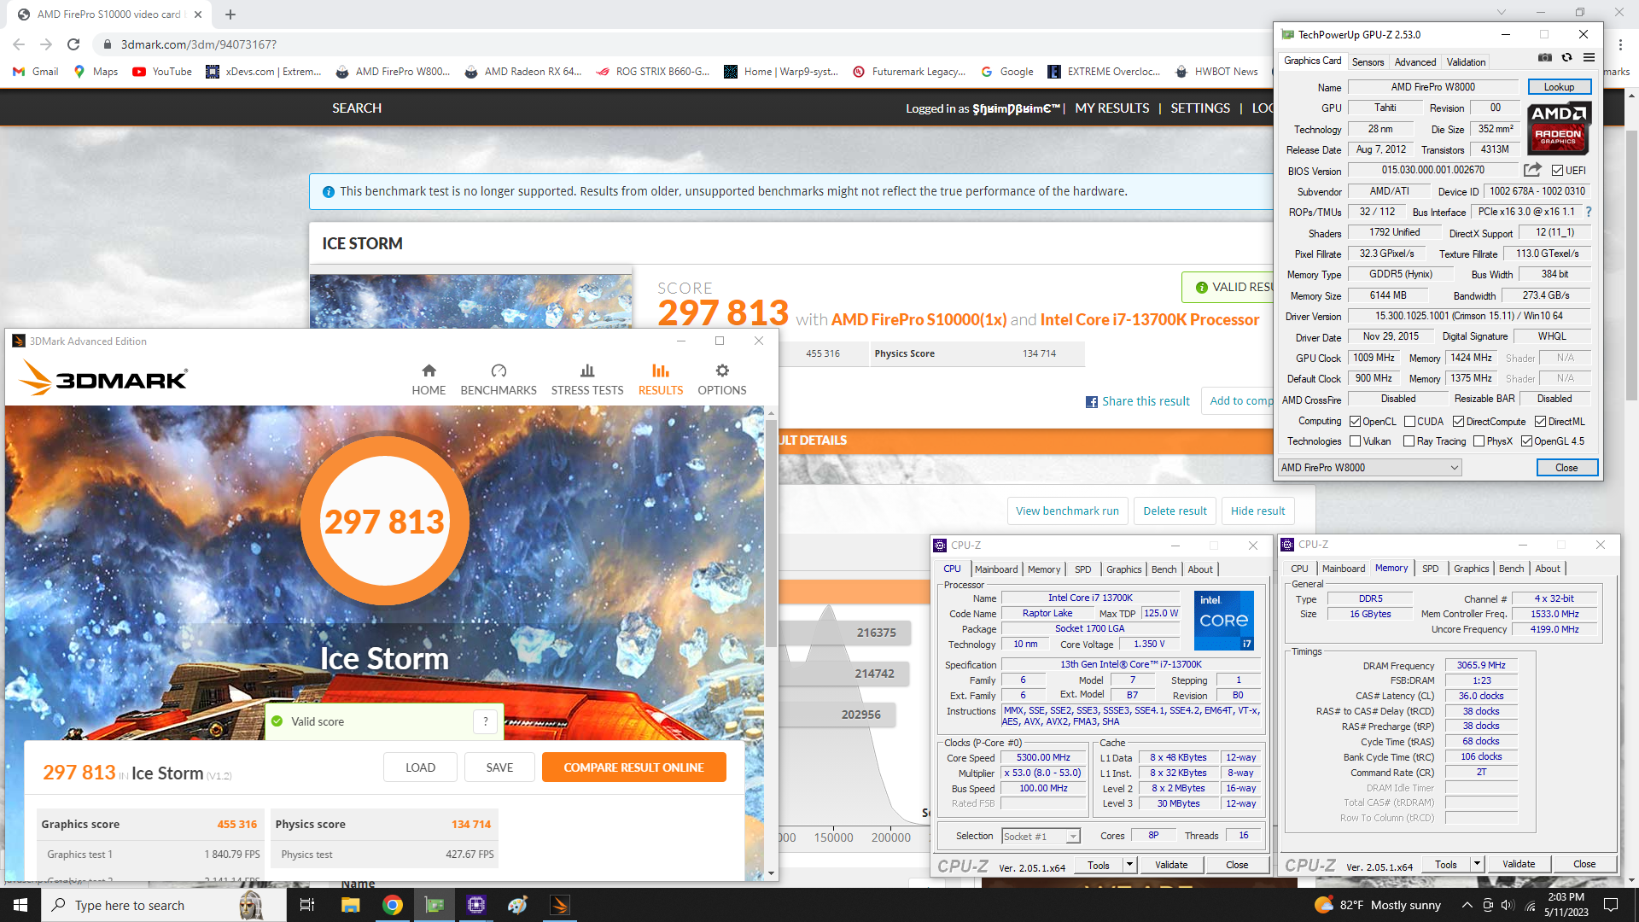Expand Tools dropdown arrow in CPU window
The height and width of the screenshot is (922, 1639).
point(1129,865)
